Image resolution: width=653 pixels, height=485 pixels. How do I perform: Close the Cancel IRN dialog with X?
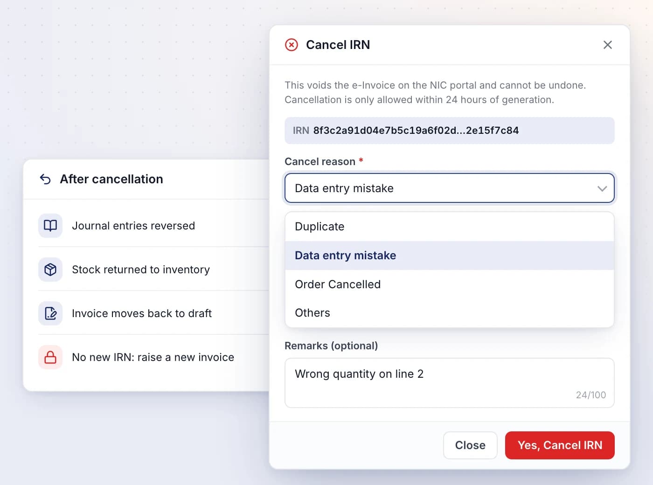coord(607,45)
